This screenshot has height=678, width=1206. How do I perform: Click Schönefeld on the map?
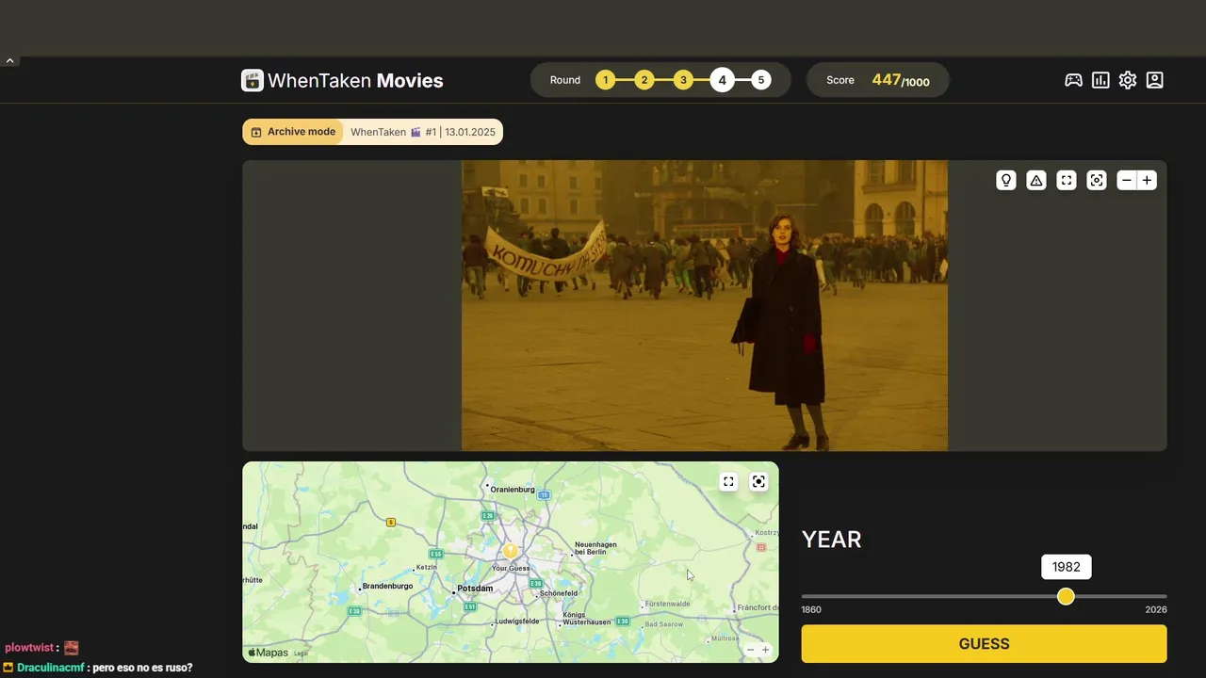[x=559, y=593]
